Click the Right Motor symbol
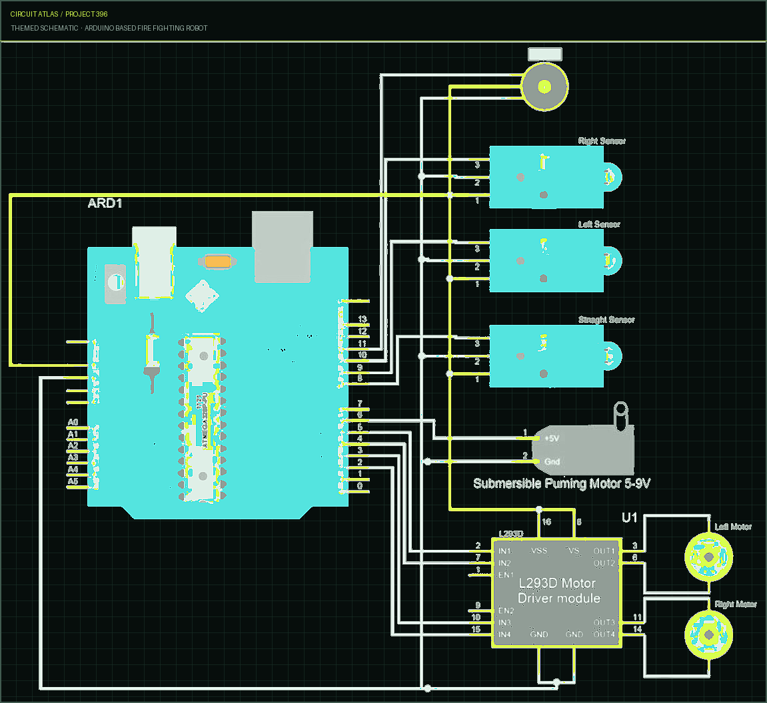Viewport: 767px width, 703px height. [x=709, y=634]
